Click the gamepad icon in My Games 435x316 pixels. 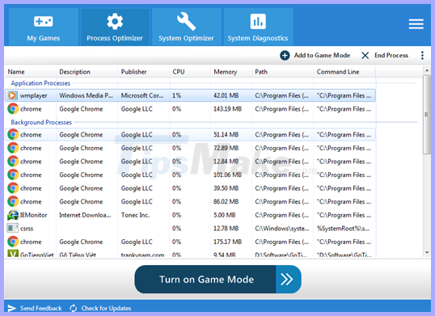[44, 21]
